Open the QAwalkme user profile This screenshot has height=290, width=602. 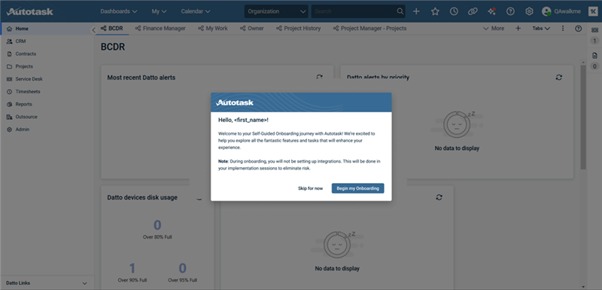click(561, 11)
